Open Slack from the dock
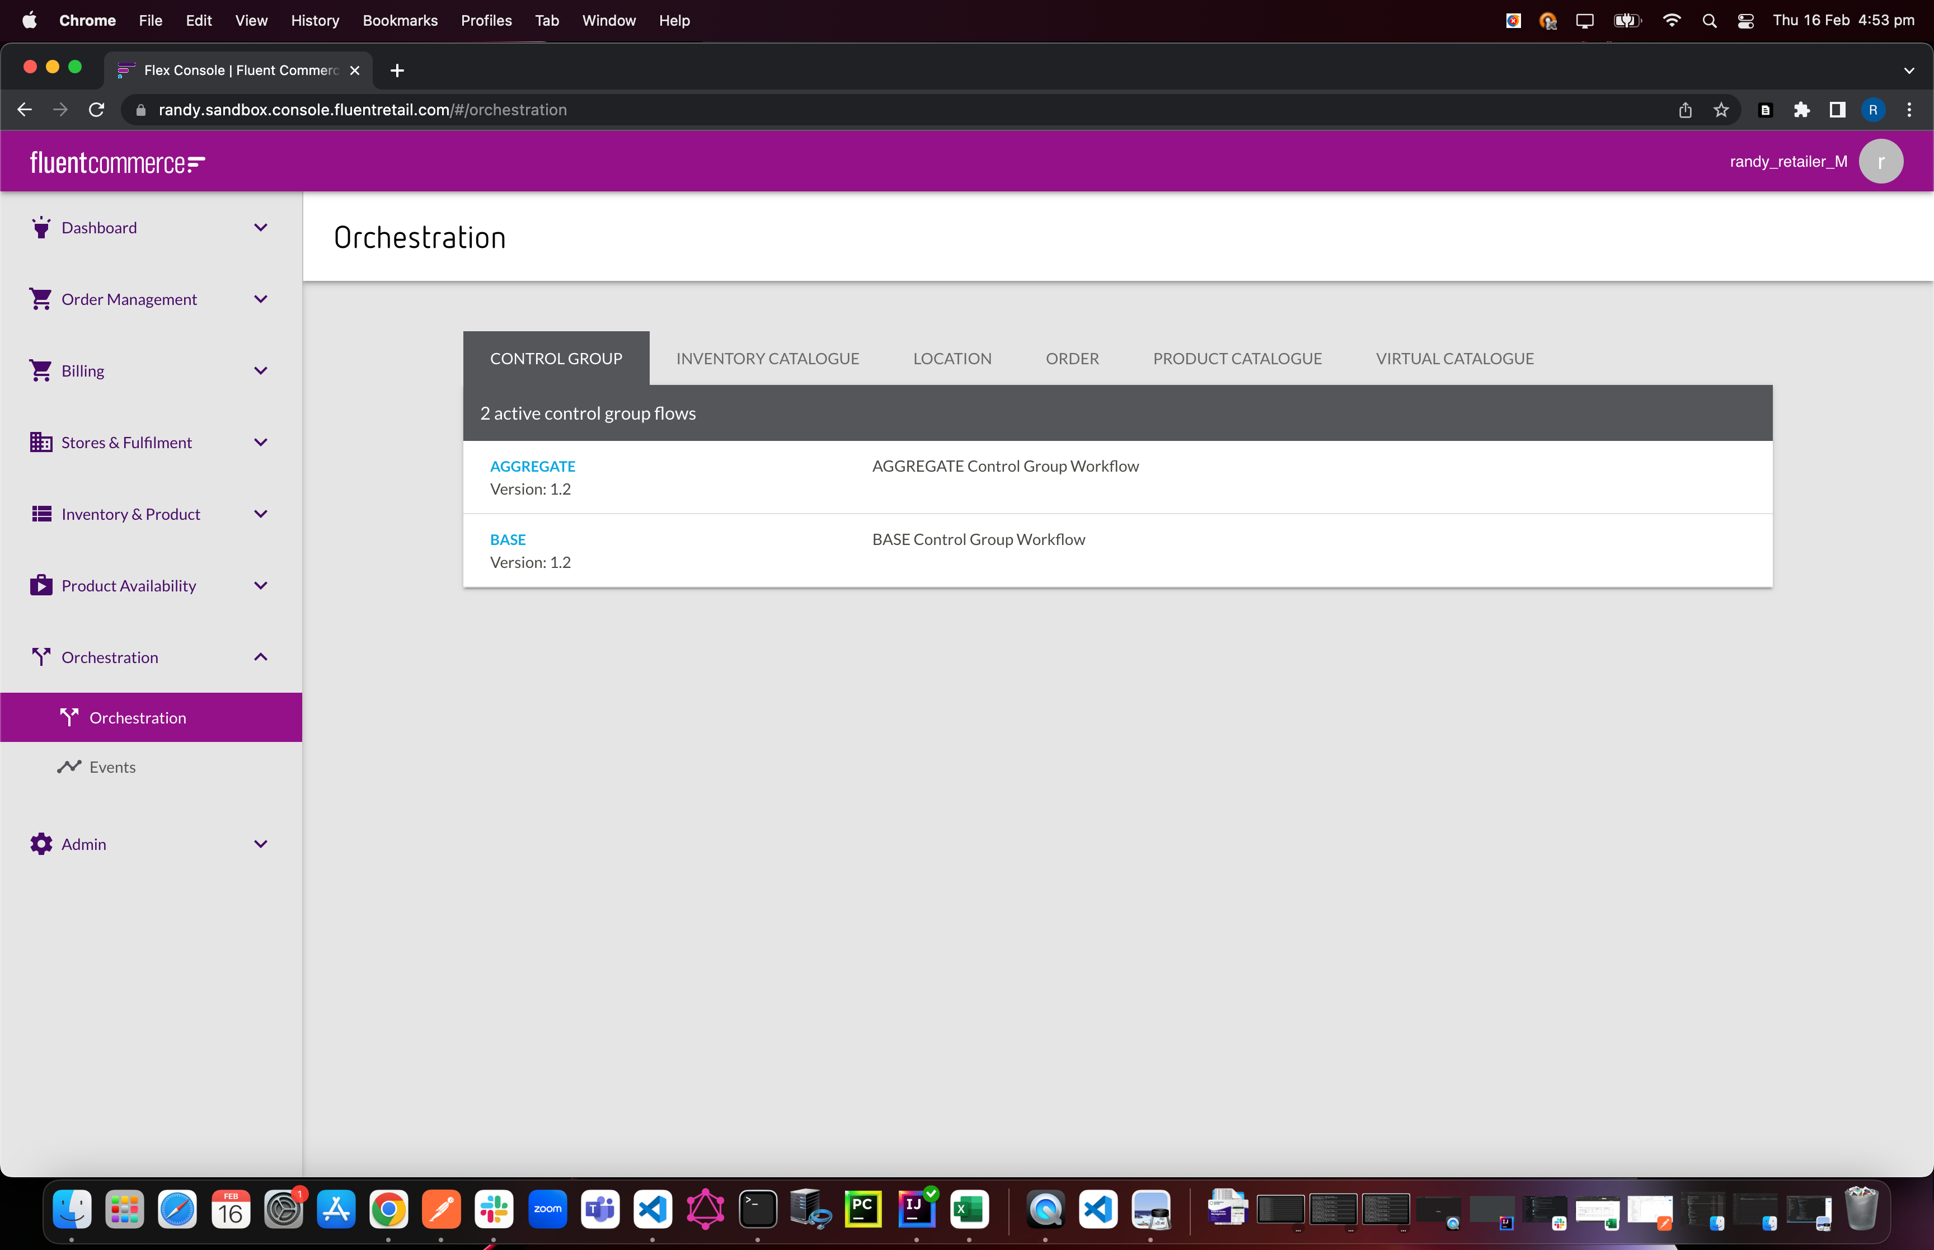 494,1209
